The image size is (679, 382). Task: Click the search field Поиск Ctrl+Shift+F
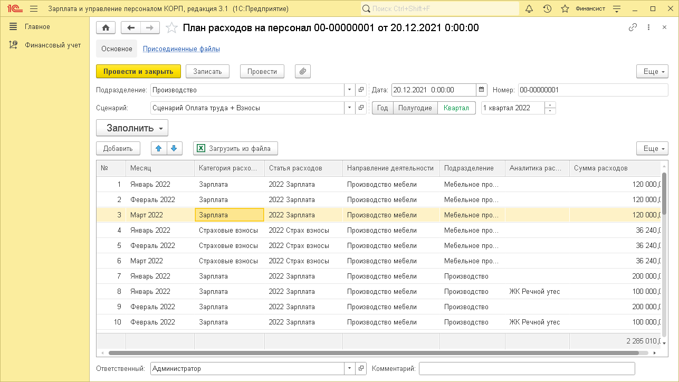click(x=440, y=9)
